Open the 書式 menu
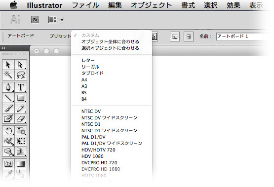The image size is (274, 187). tap(188, 5)
